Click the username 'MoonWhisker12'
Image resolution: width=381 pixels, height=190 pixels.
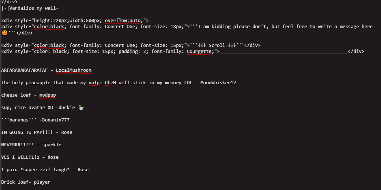(x=218, y=82)
